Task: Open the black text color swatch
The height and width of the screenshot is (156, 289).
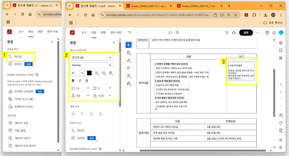Action: coord(89,73)
